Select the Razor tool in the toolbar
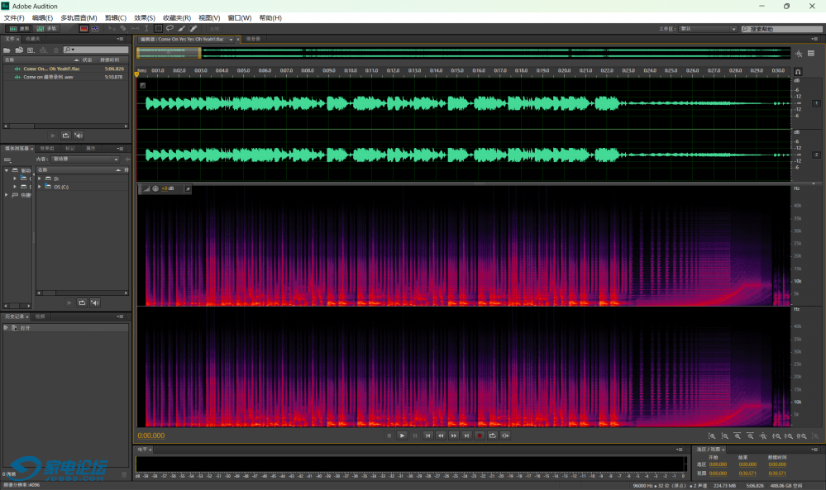826x490 pixels. click(123, 28)
